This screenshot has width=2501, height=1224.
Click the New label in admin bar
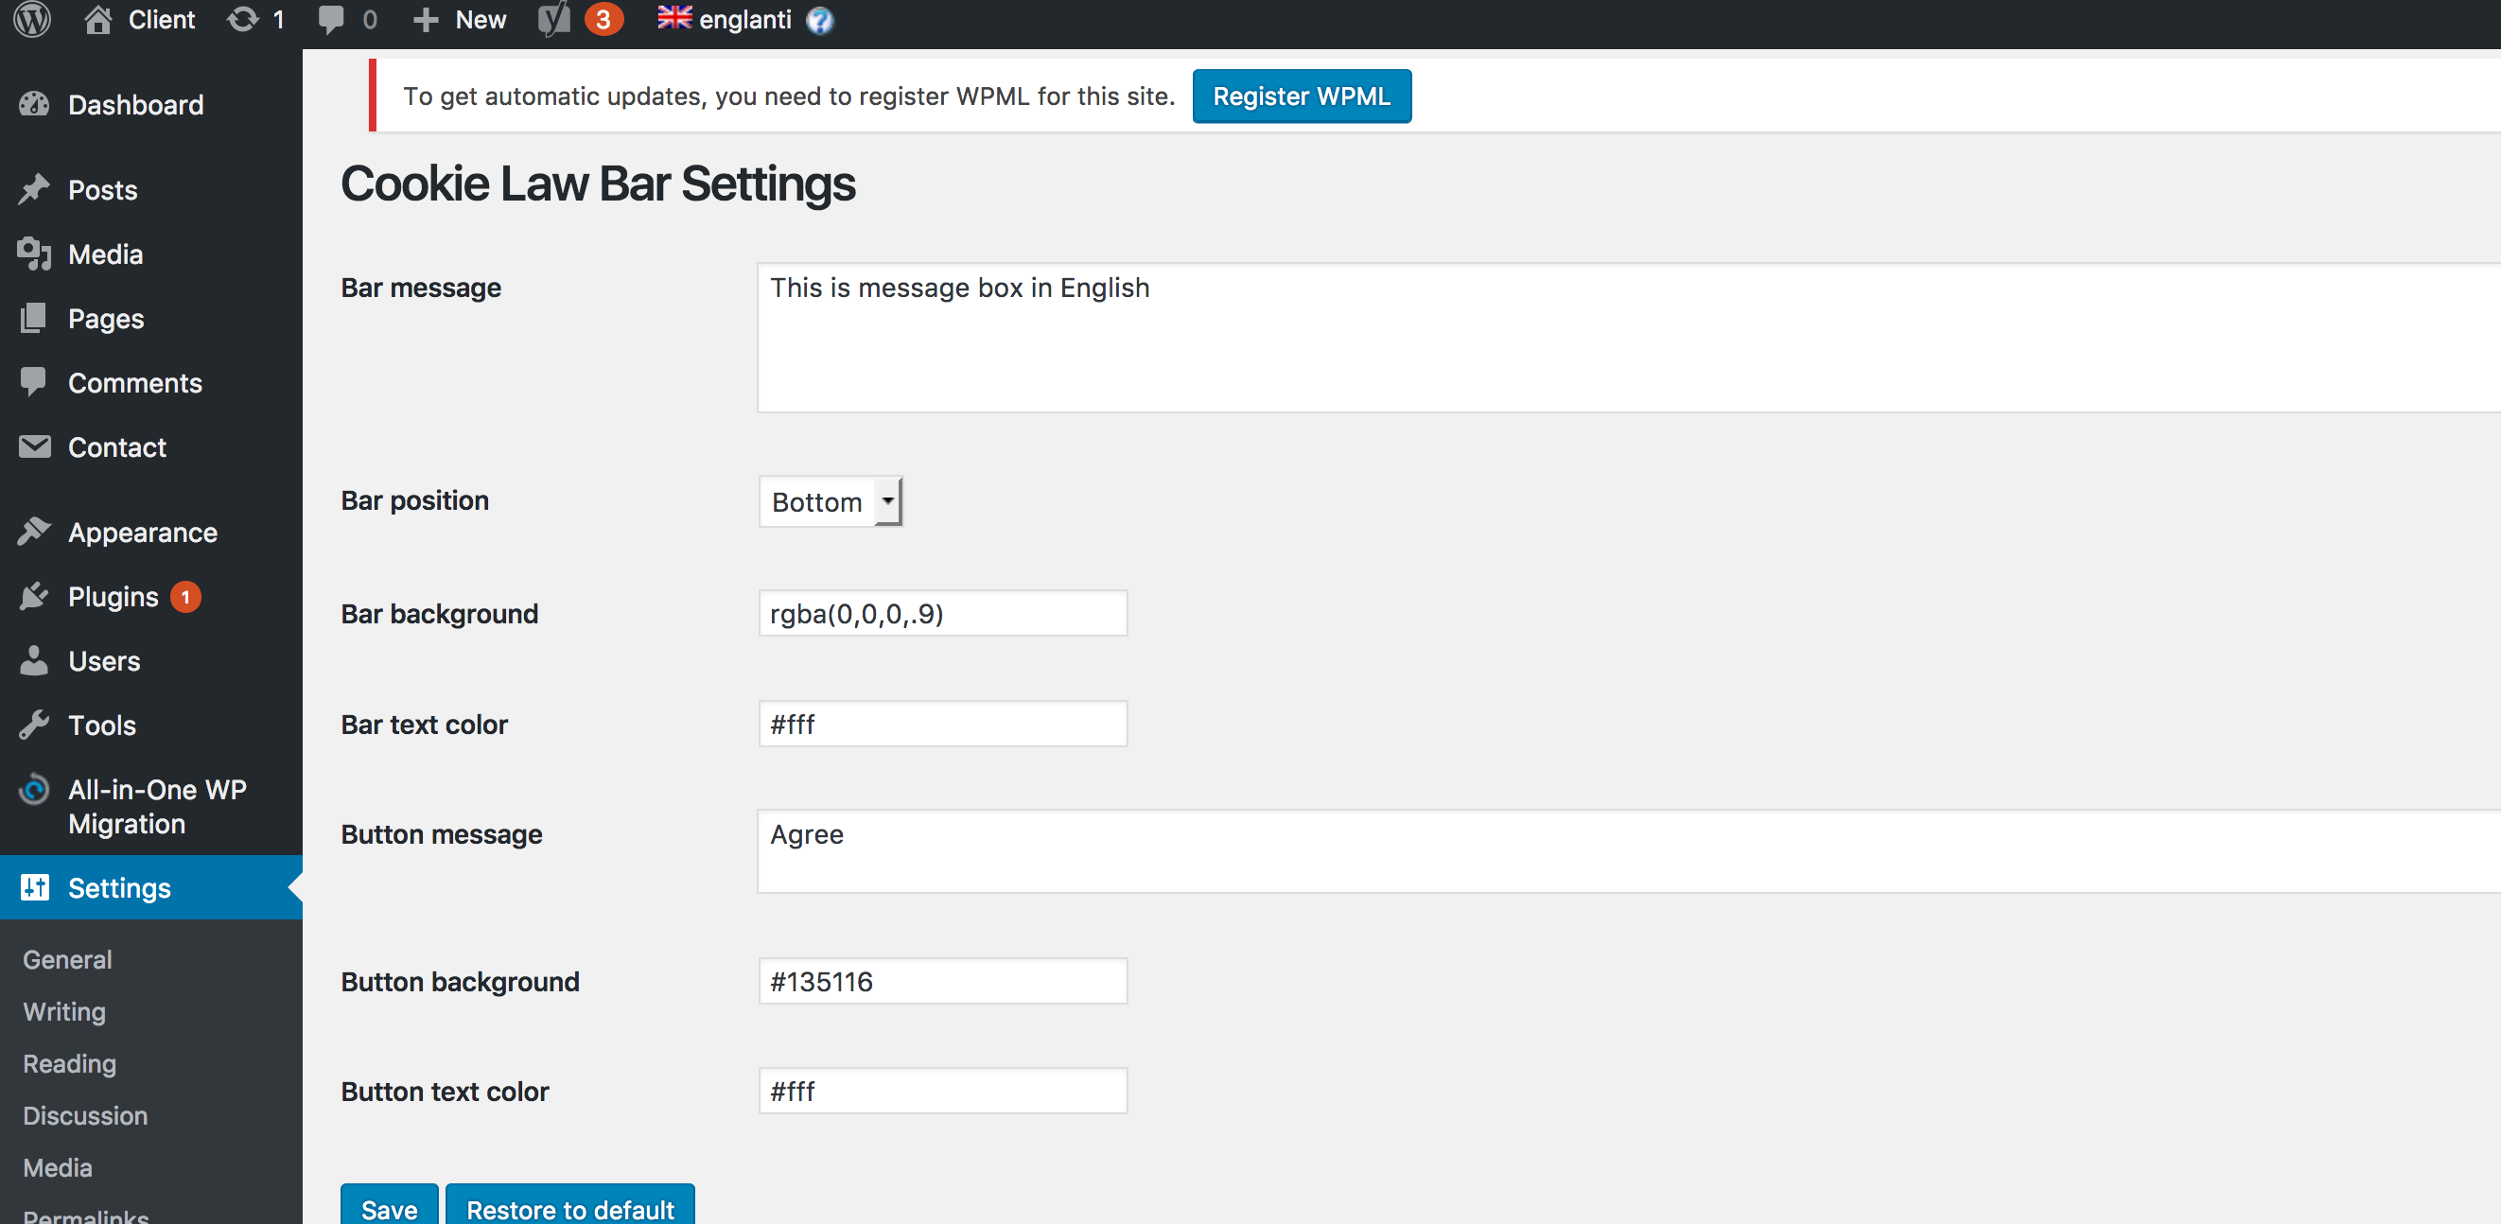point(481,20)
